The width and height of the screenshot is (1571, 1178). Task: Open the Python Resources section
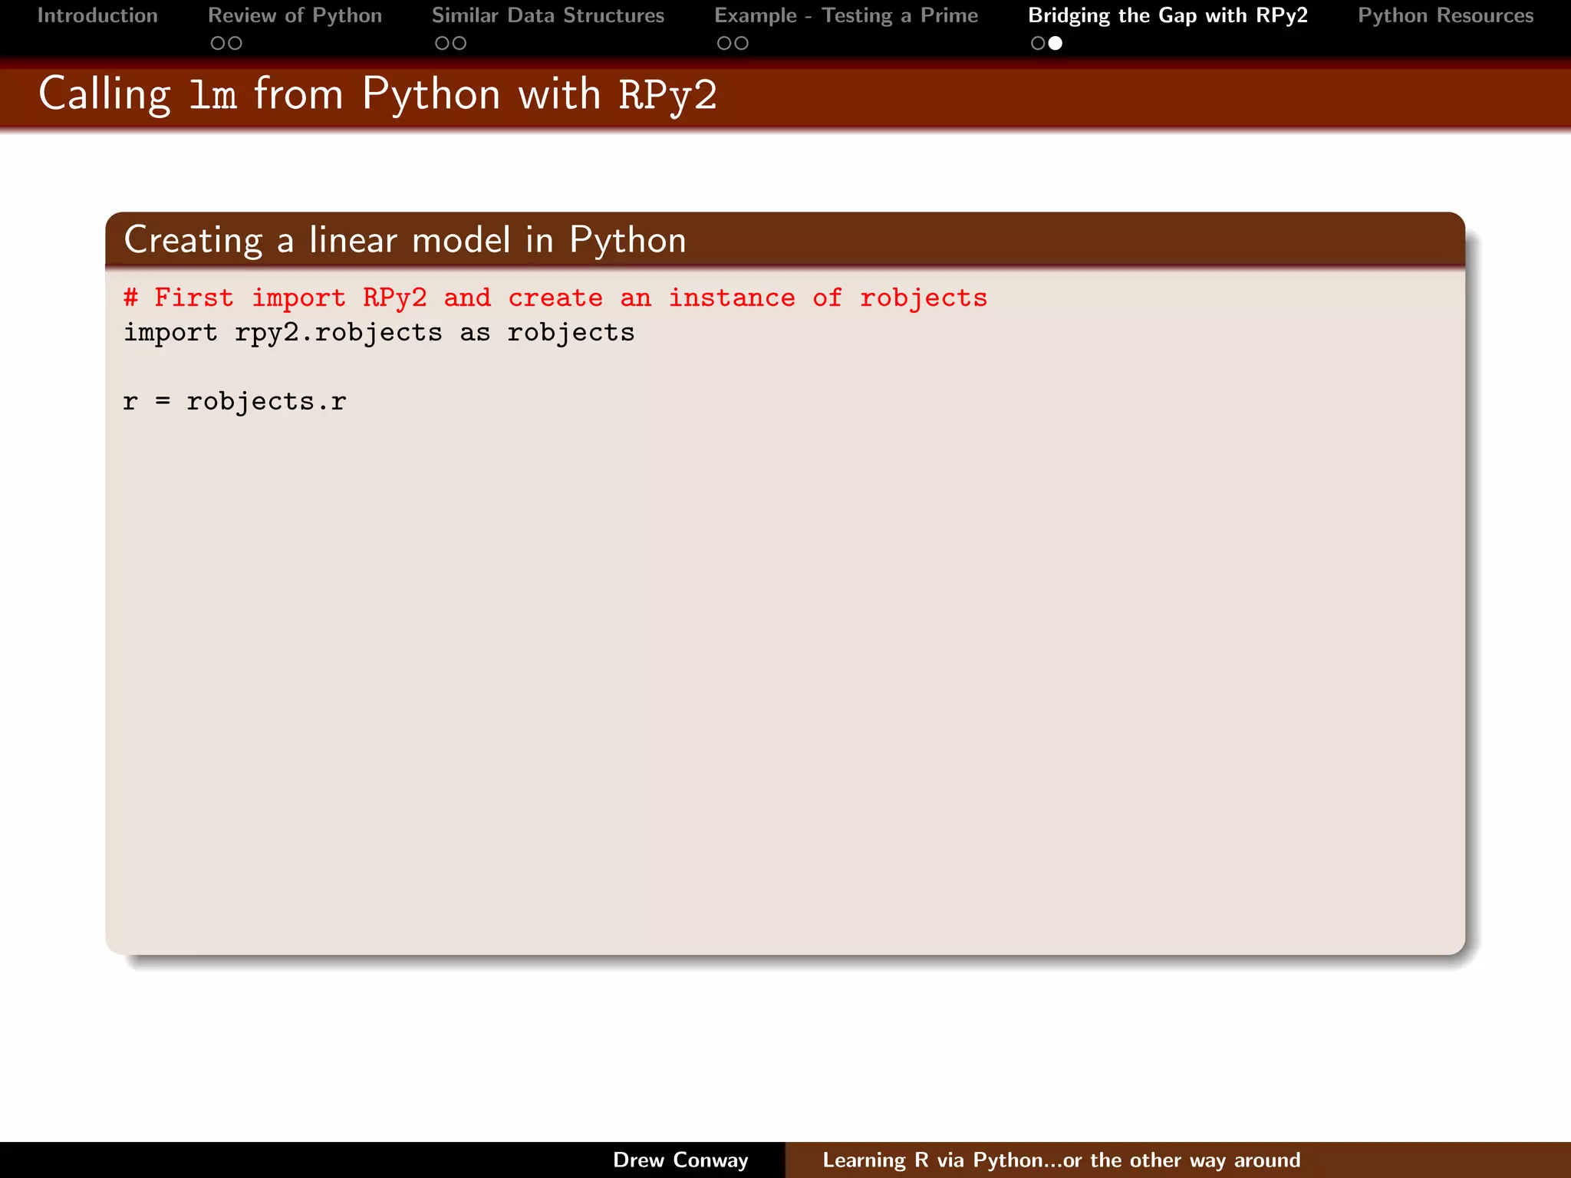click(x=1445, y=15)
